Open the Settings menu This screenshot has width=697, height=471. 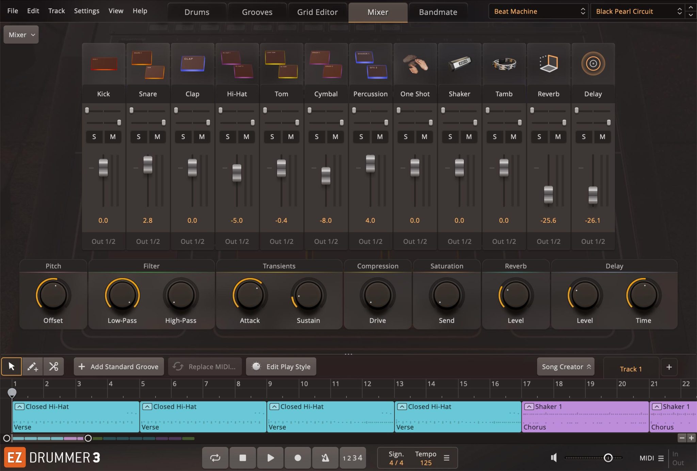86,11
